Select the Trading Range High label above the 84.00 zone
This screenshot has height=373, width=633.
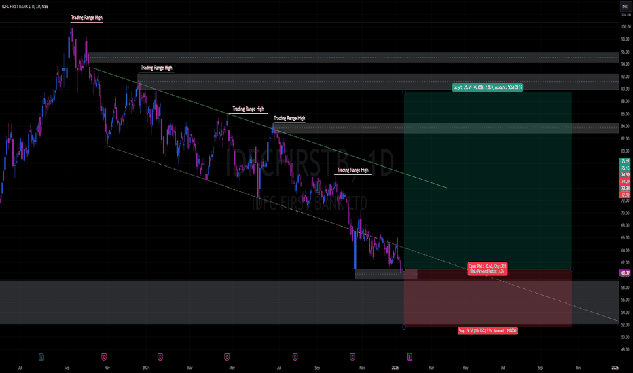tap(289, 119)
